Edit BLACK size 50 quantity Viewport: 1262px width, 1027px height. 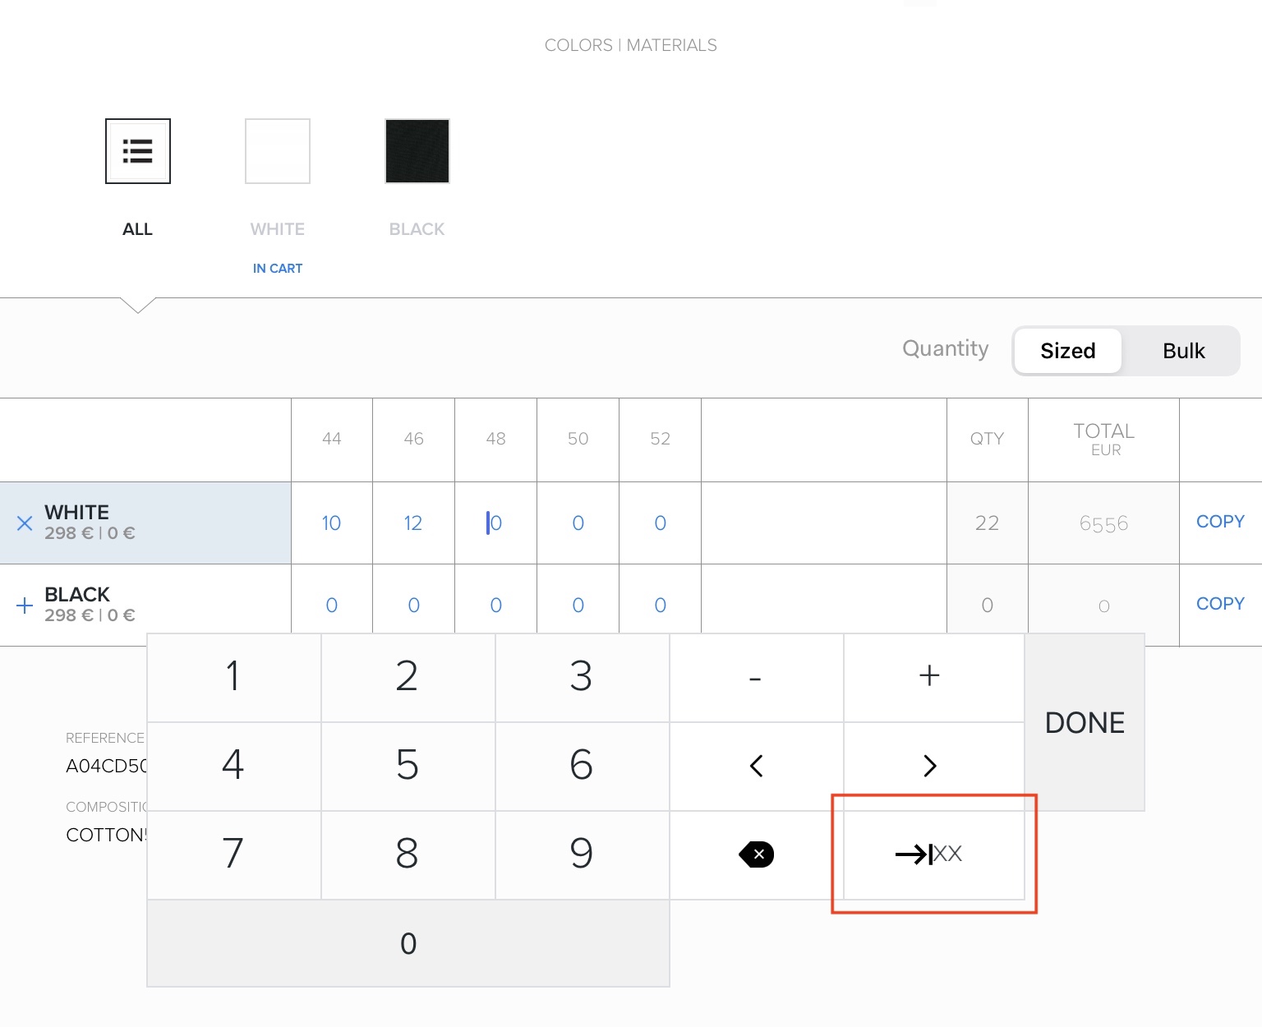[578, 606]
